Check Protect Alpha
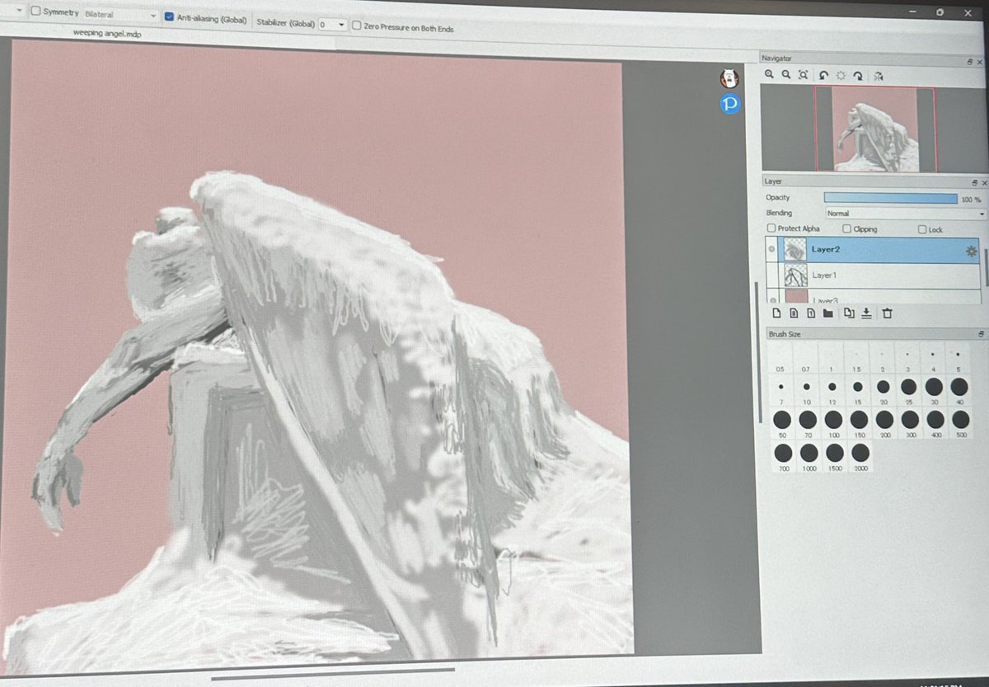Viewport: 989px width, 687px height. (771, 228)
